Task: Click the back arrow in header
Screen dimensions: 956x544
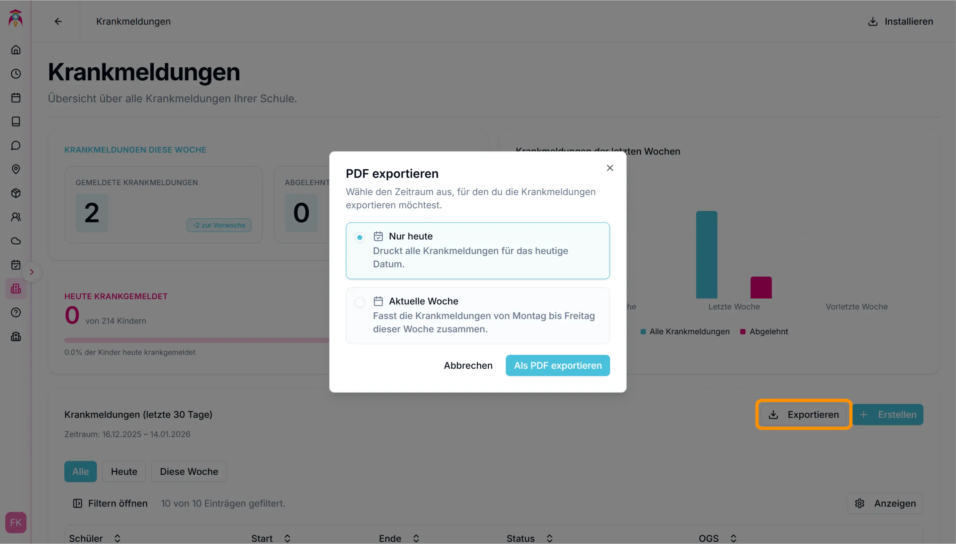Action: pos(58,22)
